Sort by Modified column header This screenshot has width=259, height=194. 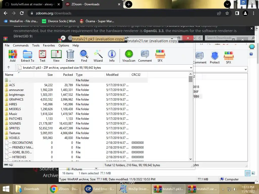click(x=117, y=75)
